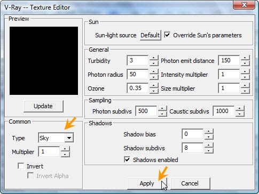Toggle Override Sun's parameters checkbox
The height and width of the screenshot is (194, 259).
(167, 35)
